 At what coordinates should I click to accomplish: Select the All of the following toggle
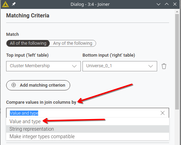(28, 43)
